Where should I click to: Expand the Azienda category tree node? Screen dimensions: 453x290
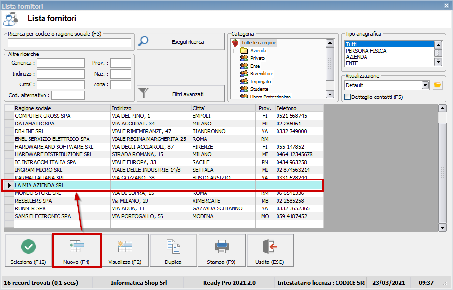235,51
